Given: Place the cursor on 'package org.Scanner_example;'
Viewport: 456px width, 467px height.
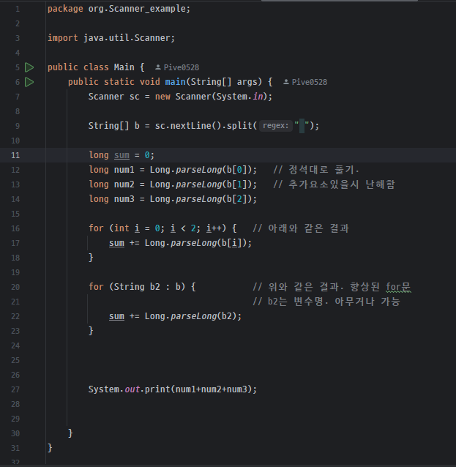Looking at the screenshot, I should [x=119, y=9].
